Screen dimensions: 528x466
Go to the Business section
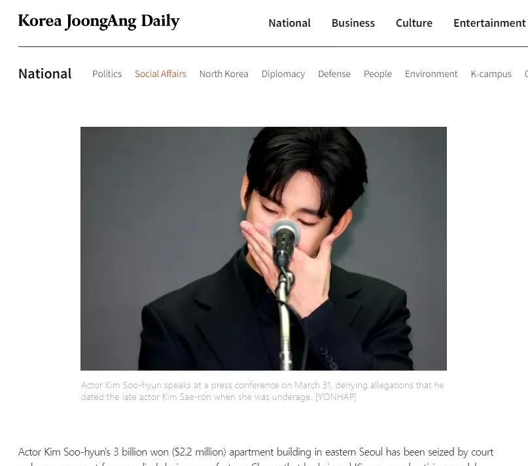tap(353, 23)
